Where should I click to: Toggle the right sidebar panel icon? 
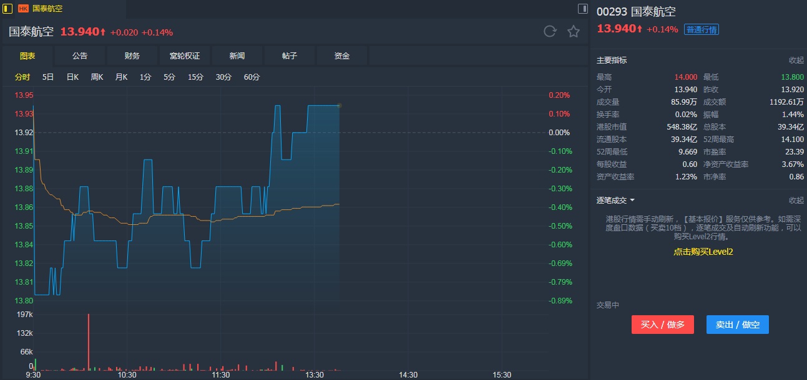(582, 9)
